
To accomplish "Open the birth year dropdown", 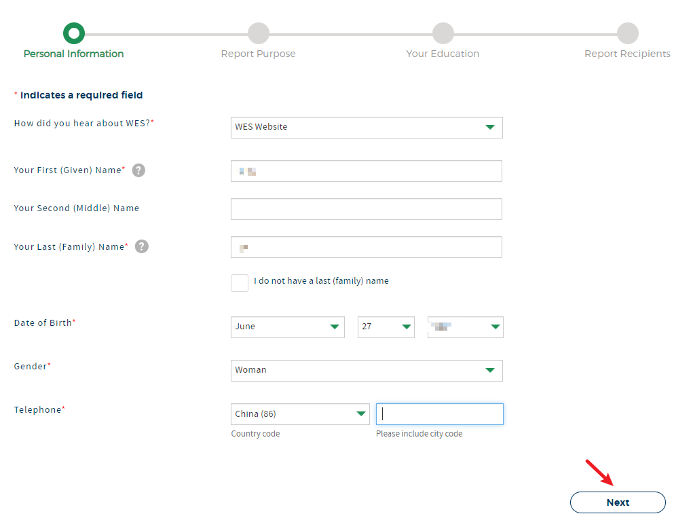I will point(465,327).
